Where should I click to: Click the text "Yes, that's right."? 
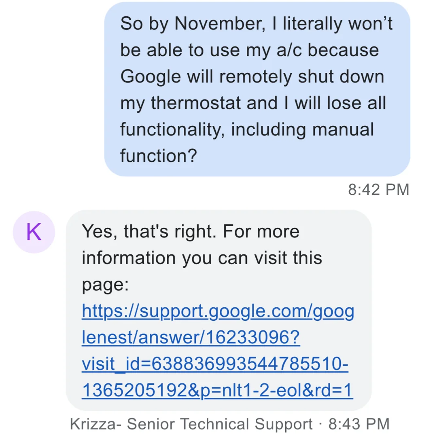pos(149,232)
